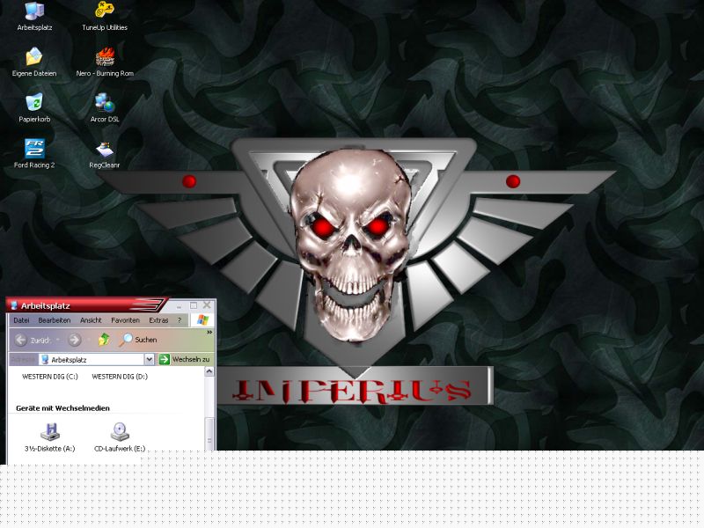Click the Wechseln zu go button
Image resolution: width=704 pixels, height=528 pixels.
click(x=185, y=359)
